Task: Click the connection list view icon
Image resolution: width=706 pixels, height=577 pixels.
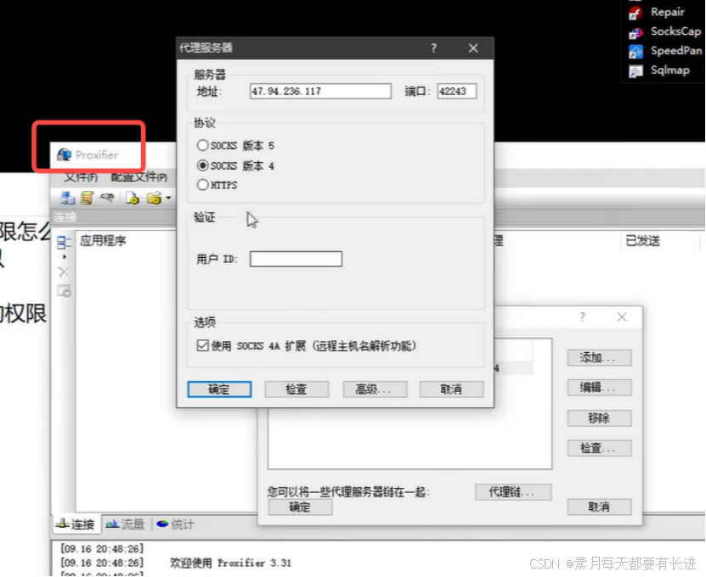Action: pyautogui.click(x=64, y=243)
